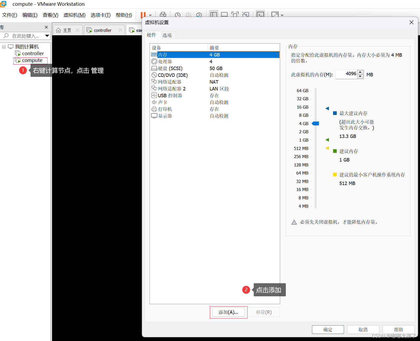Open the virtual machine console toolbar icon
The image size is (420, 341).
tap(260, 15)
